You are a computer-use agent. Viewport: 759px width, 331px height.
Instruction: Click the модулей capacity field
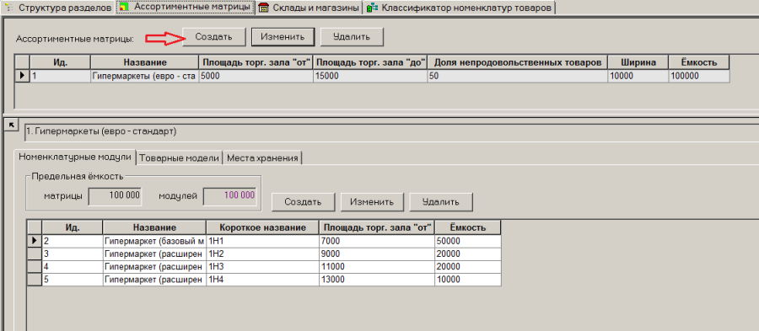(x=230, y=195)
